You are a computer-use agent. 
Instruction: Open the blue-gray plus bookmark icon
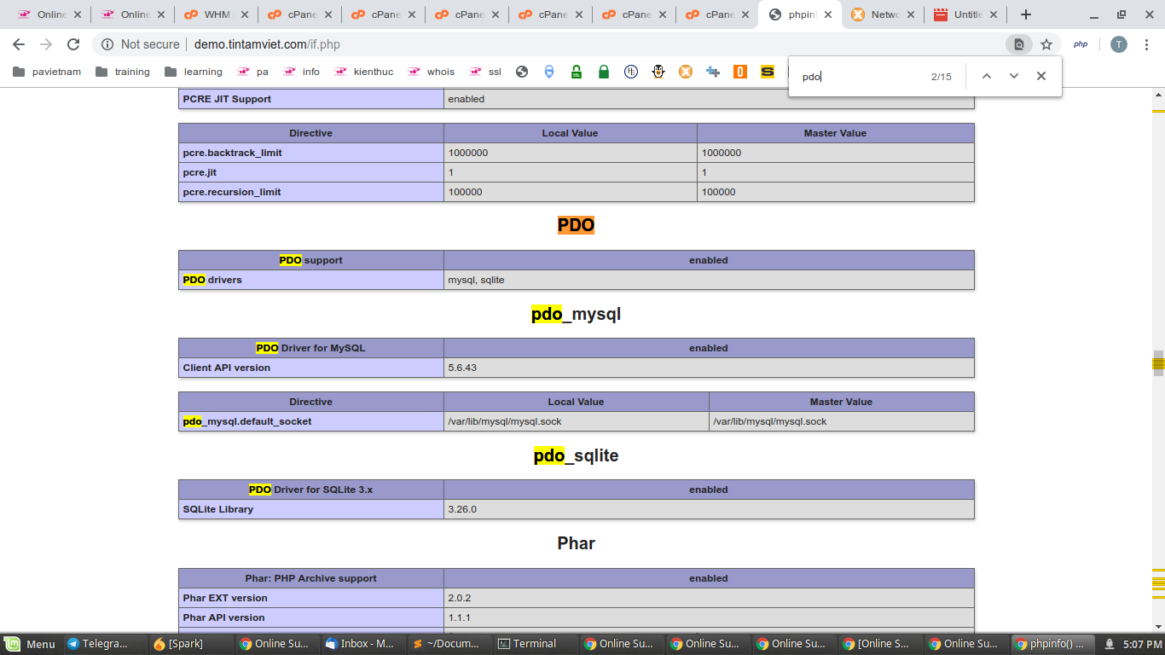713,72
